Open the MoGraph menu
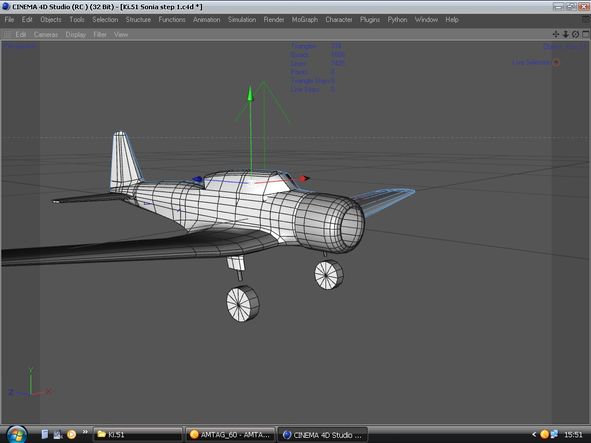591x443 pixels. [x=305, y=20]
